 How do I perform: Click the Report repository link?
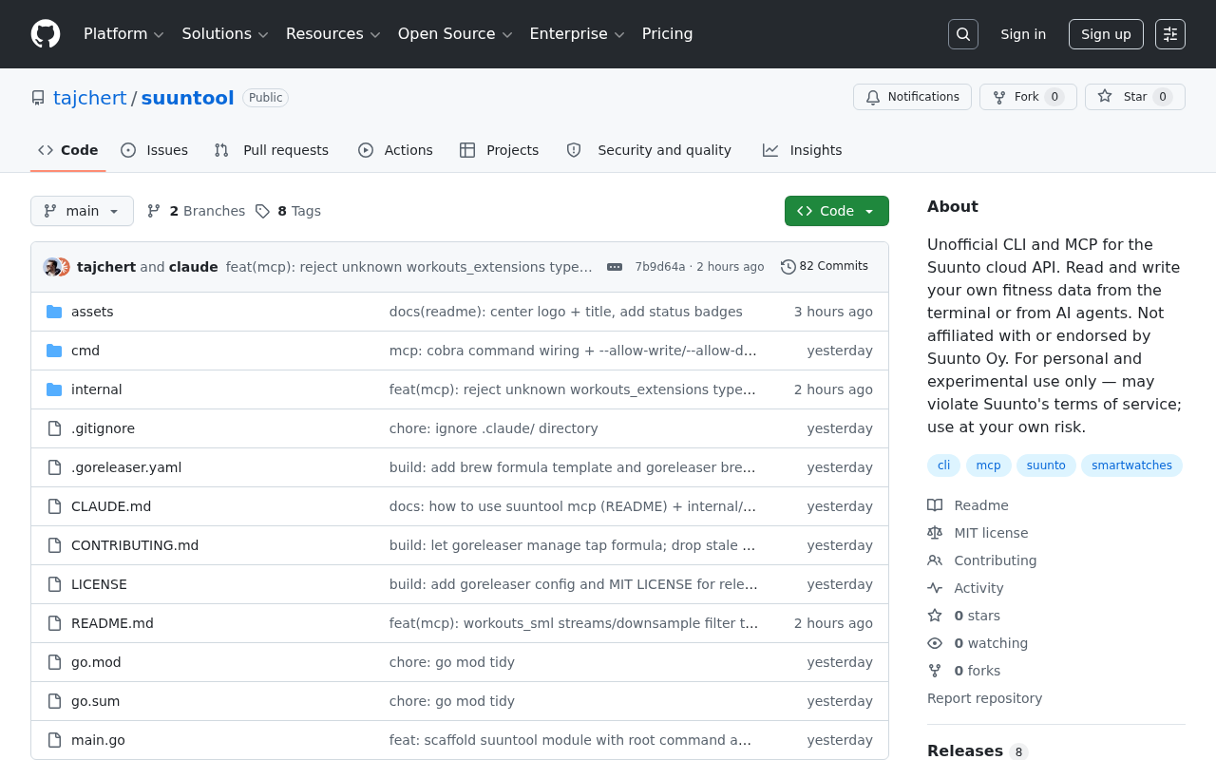click(984, 698)
